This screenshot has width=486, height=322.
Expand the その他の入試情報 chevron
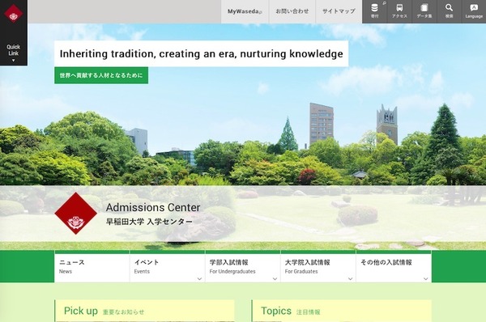(x=425, y=278)
